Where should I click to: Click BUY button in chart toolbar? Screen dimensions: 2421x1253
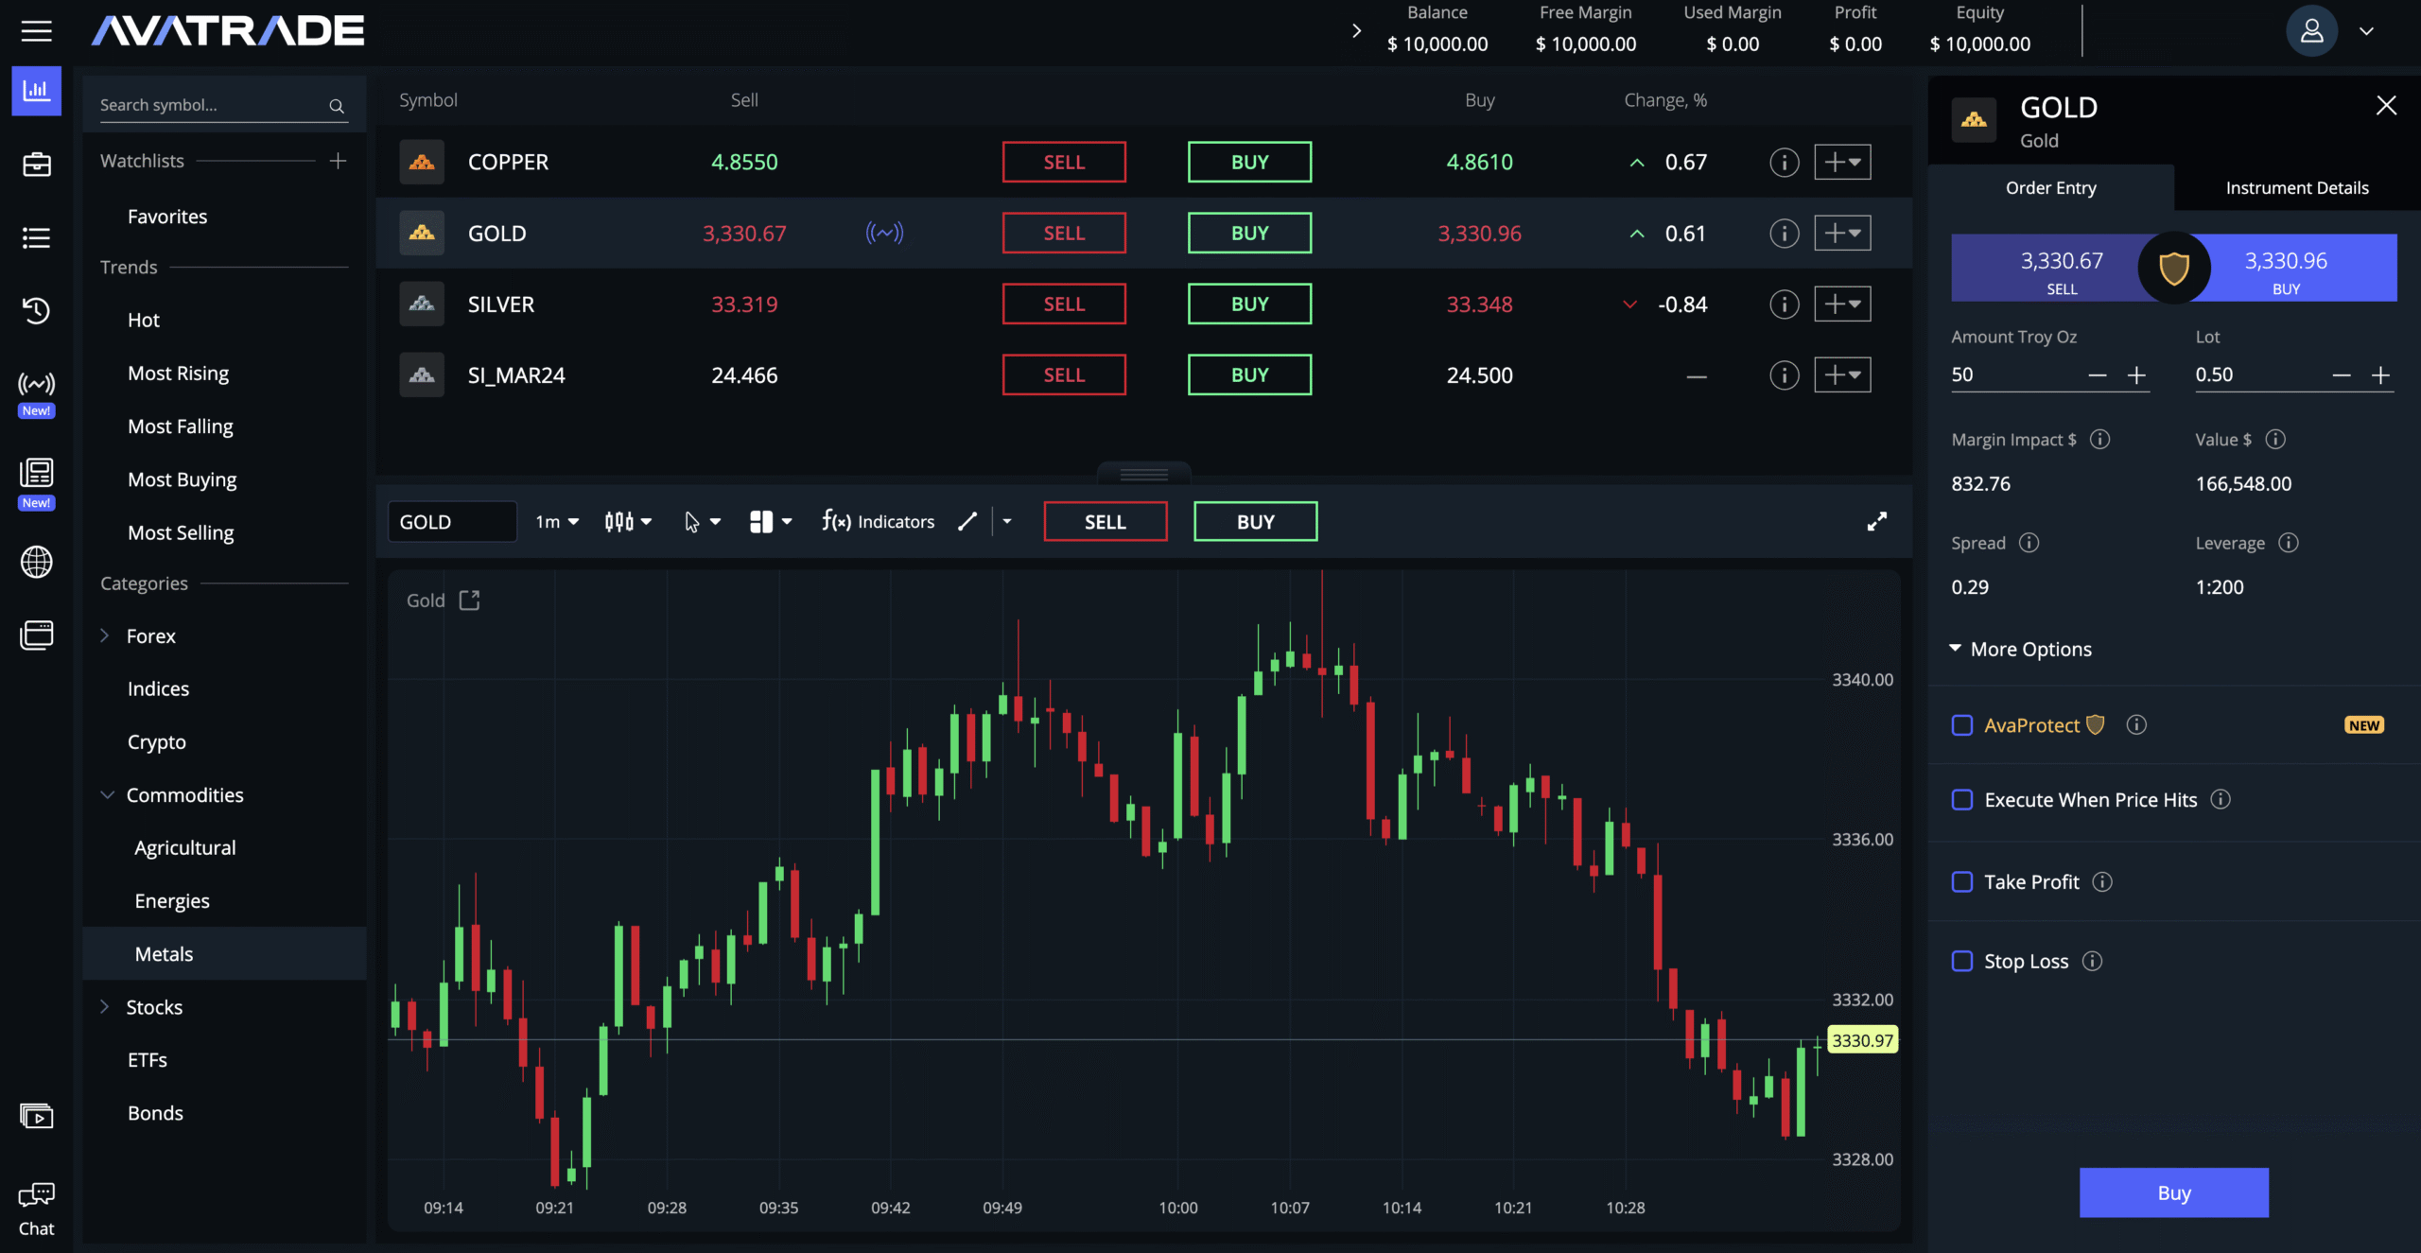[x=1255, y=522]
